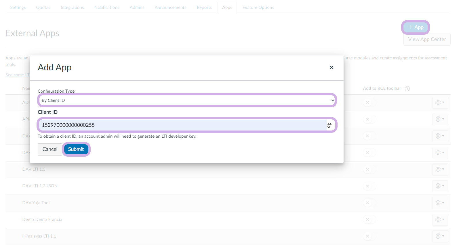Open the Reports tab
This screenshot has height=247, width=463.
[204, 7]
